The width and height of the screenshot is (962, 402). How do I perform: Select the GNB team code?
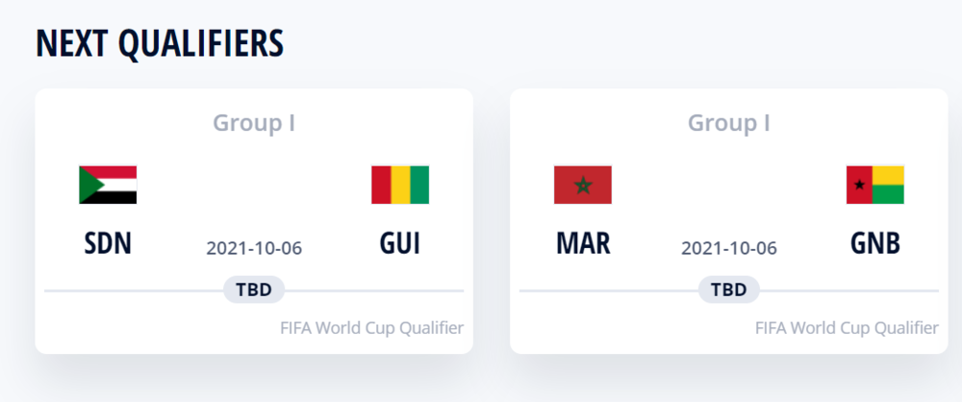[875, 243]
